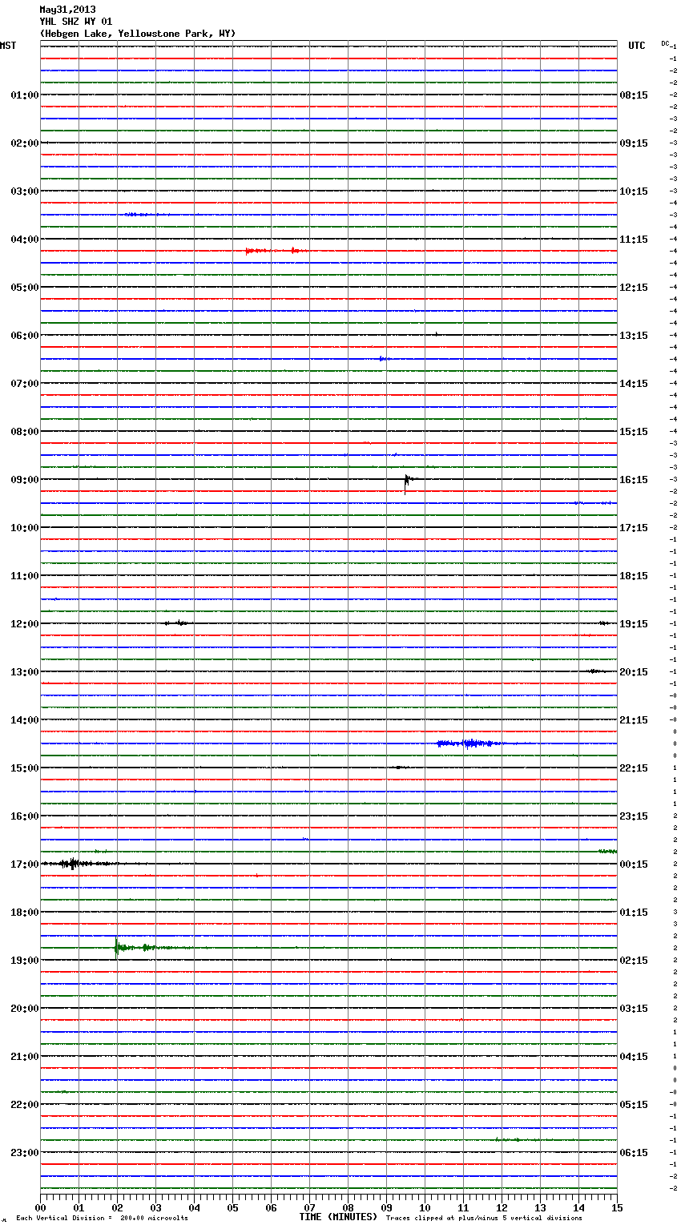This screenshot has height=1229, width=681.
Task: Select the 14:00 MST time label
Action: [x=25, y=720]
